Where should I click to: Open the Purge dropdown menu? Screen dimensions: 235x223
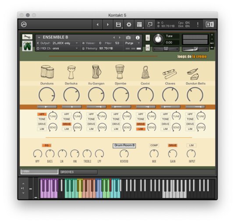tap(133, 43)
